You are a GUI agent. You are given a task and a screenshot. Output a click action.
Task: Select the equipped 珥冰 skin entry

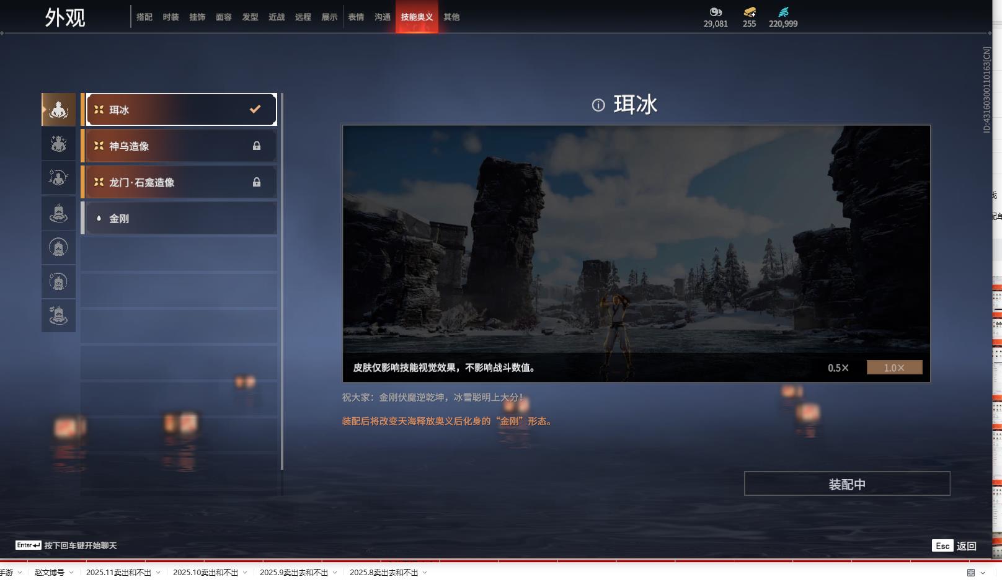(x=181, y=110)
